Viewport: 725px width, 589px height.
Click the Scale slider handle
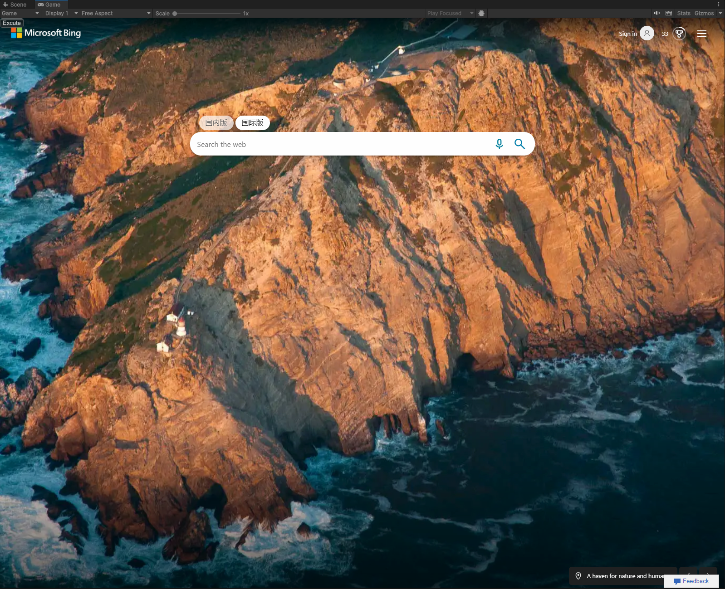point(175,14)
